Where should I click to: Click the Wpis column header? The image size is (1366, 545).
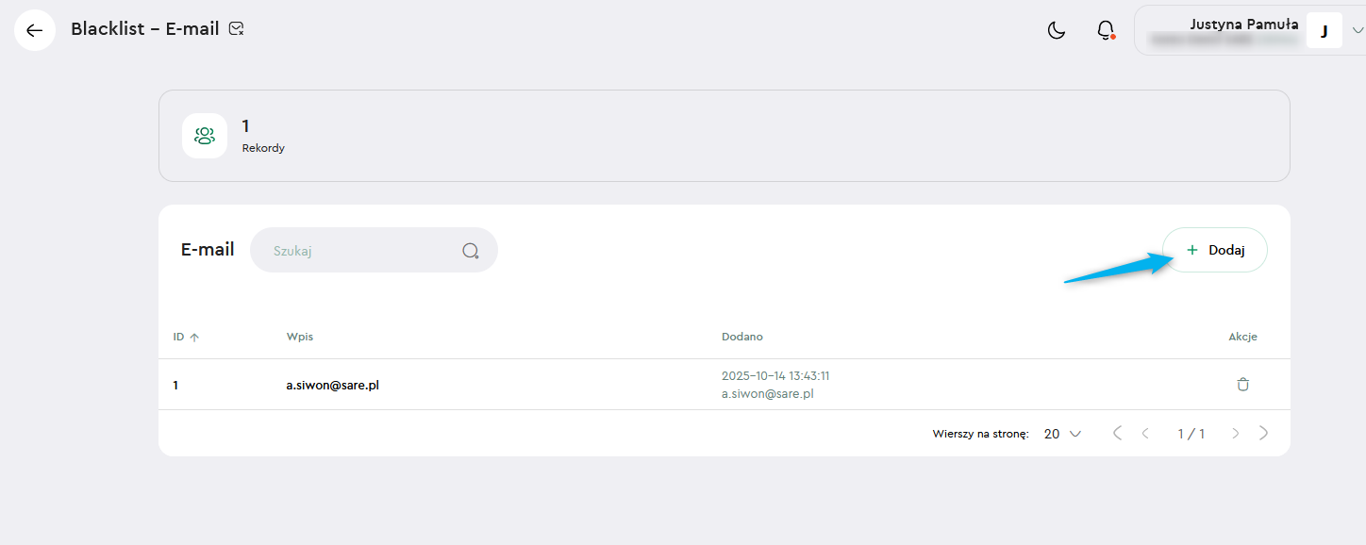pos(299,337)
